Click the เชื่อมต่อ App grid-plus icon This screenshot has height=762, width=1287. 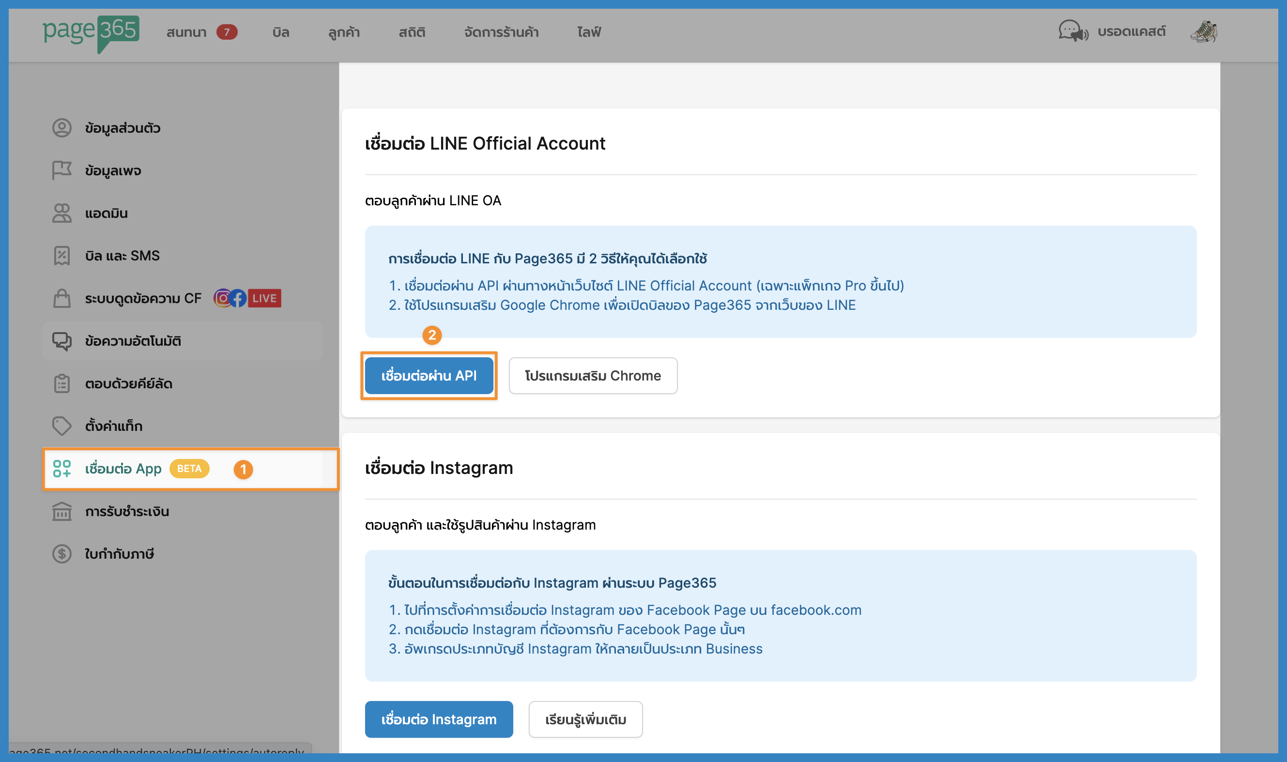61,469
